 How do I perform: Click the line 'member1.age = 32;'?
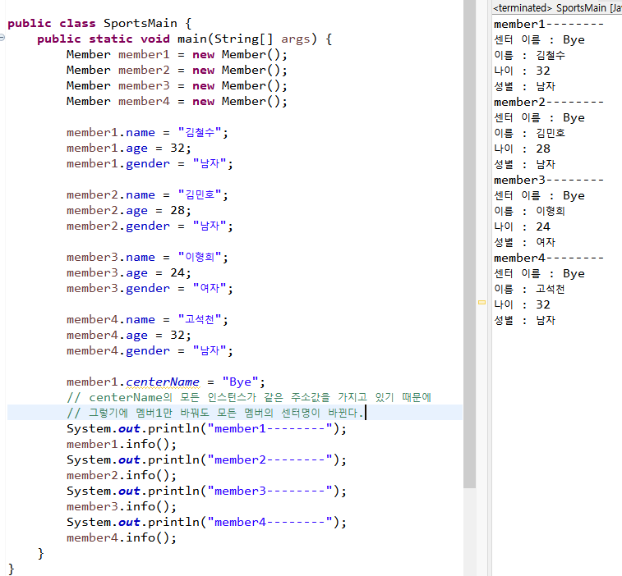click(128, 149)
